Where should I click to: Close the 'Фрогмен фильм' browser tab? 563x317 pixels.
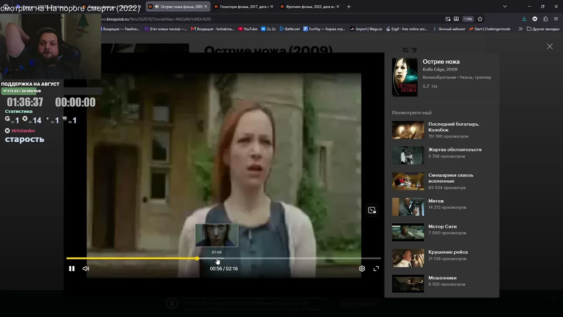[x=337, y=7]
